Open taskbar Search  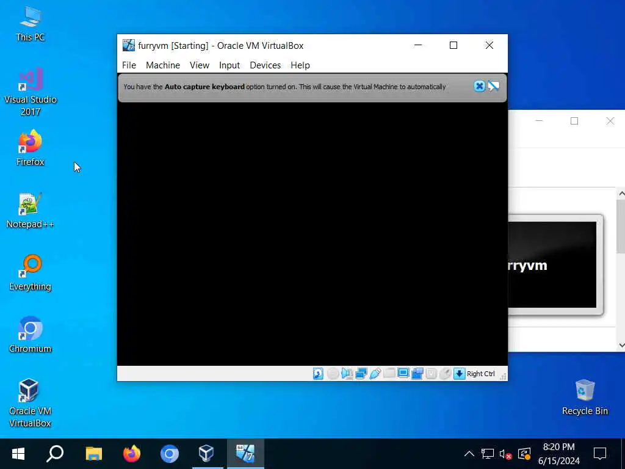[55, 454]
